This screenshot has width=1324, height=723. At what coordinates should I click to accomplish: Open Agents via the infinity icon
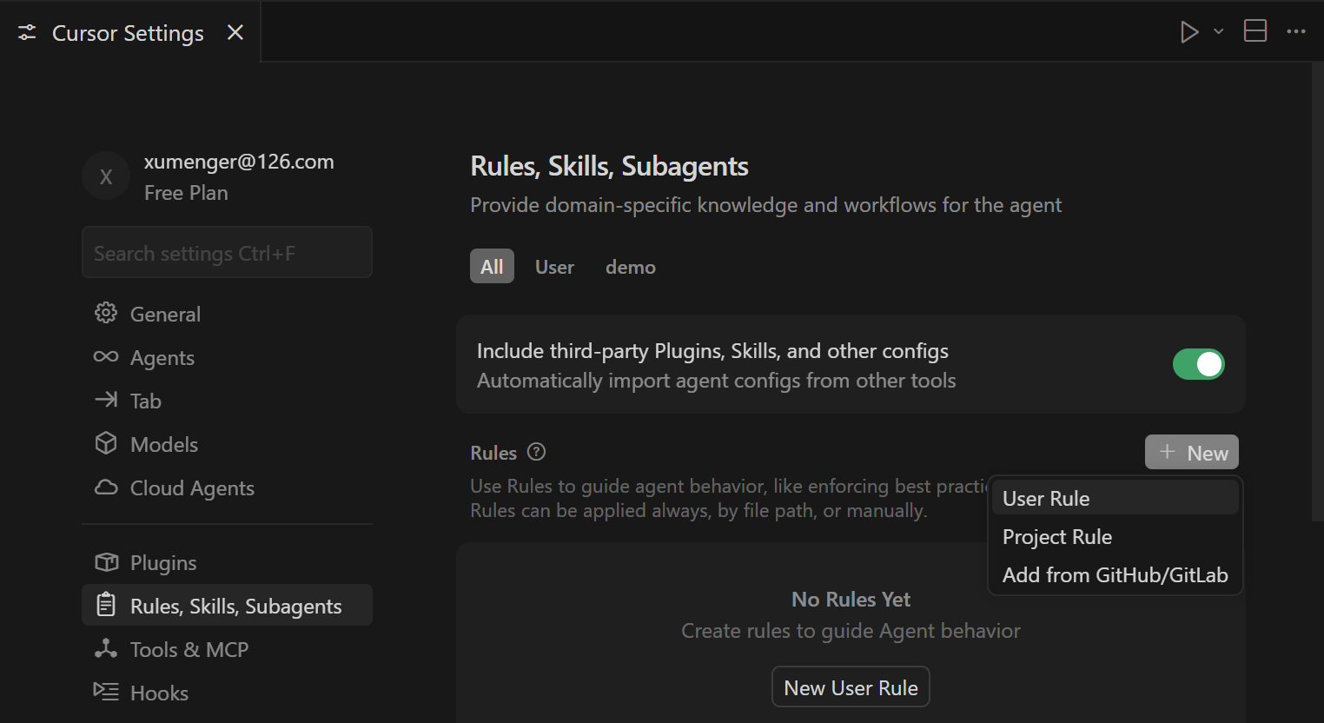pos(106,357)
